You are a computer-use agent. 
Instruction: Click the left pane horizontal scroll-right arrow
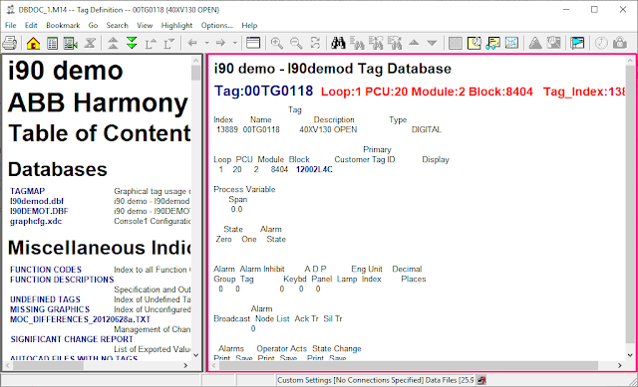pos(185,365)
